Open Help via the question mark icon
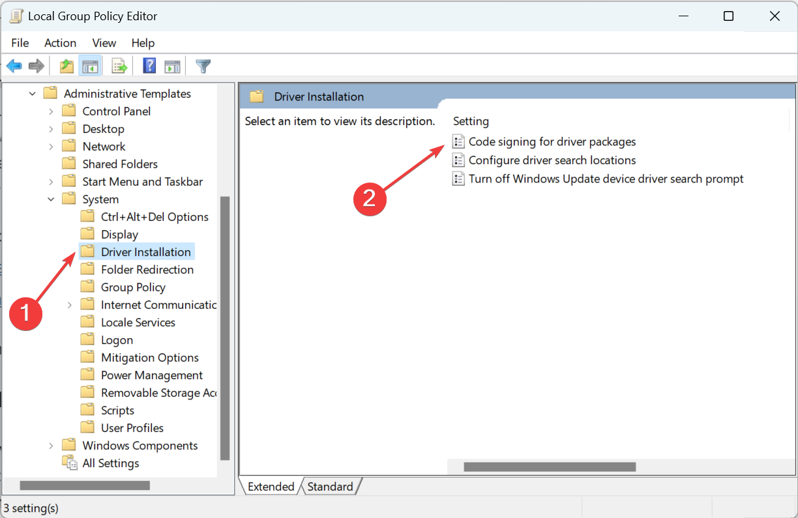The image size is (798, 518). pos(149,66)
